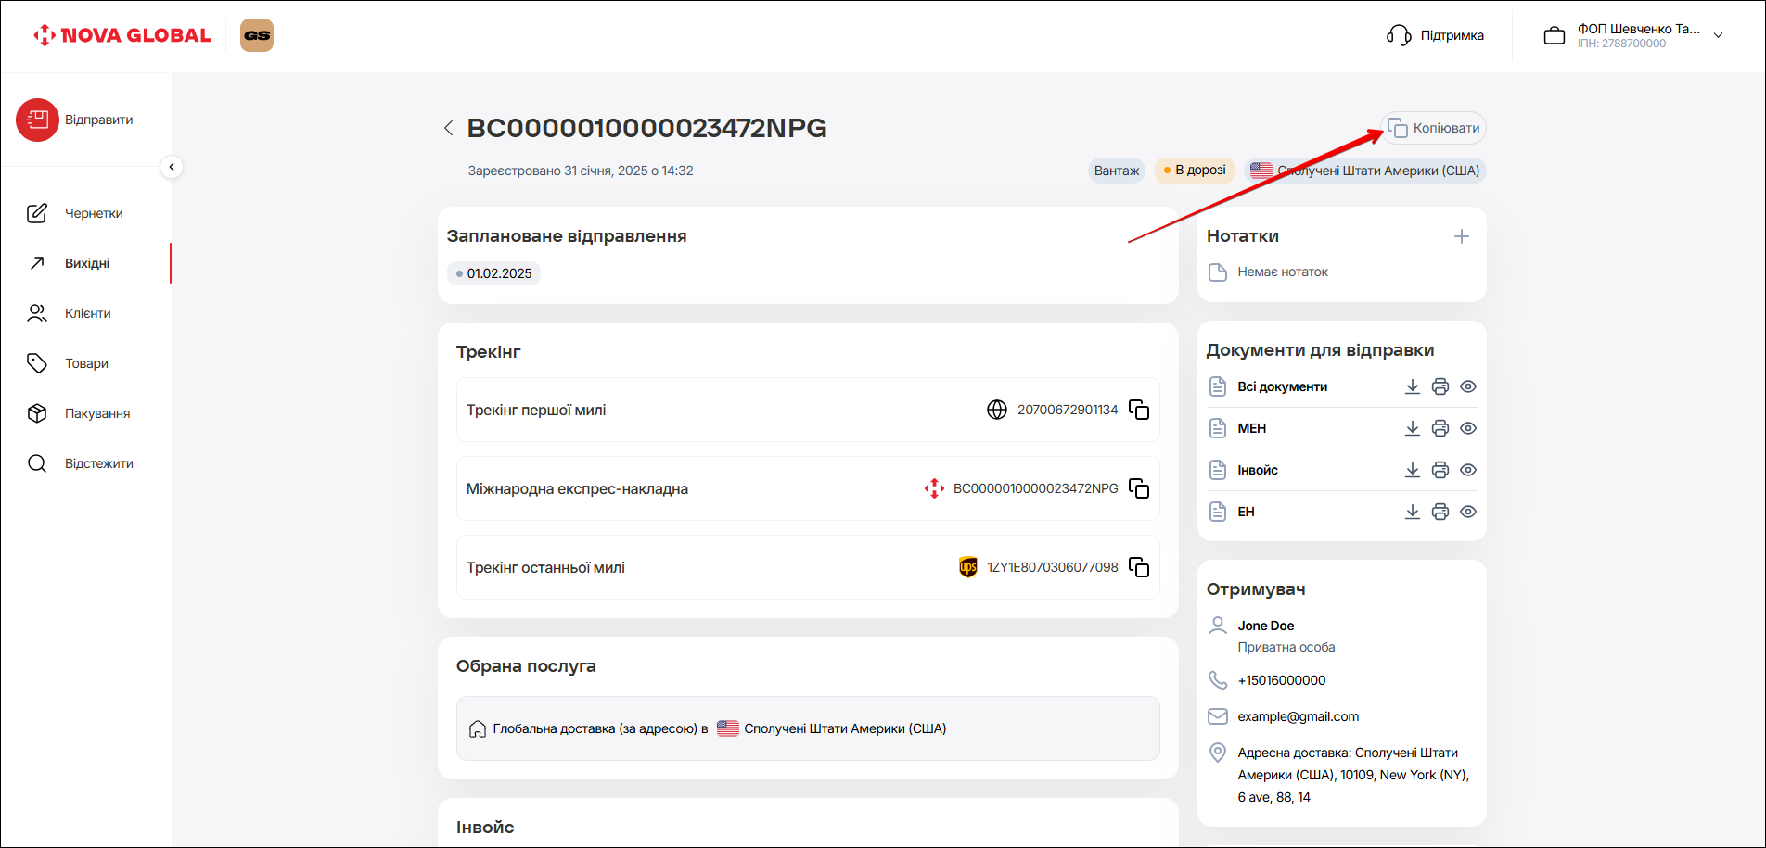Screen dimensions: 1766x848
Task: Copy the first mile tracking number
Action: pos(1139,410)
